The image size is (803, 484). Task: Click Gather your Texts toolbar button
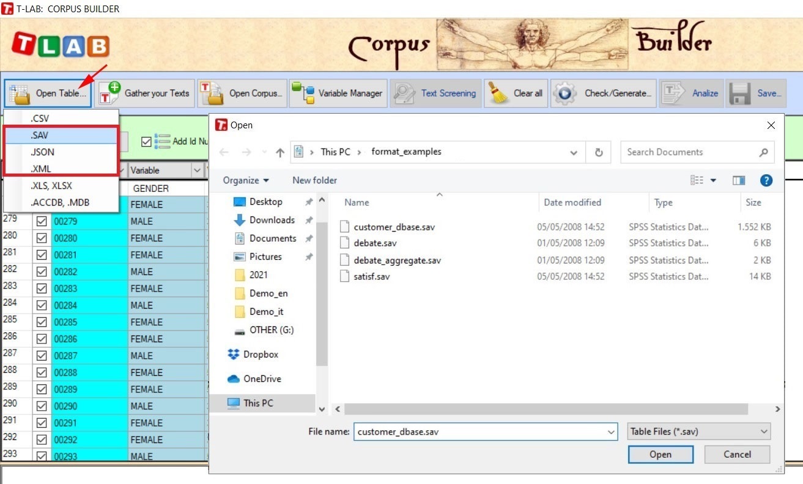pyautogui.click(x=144, y=94)
